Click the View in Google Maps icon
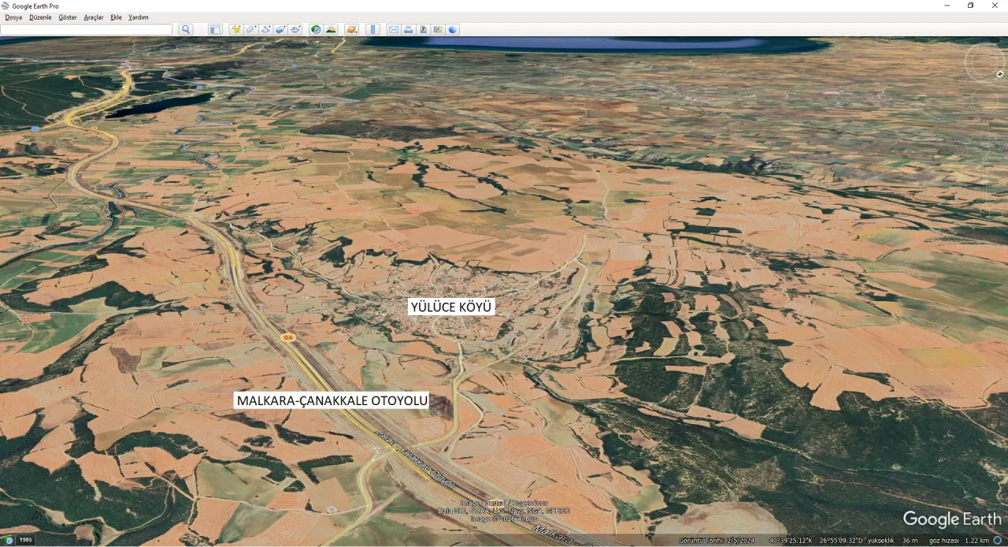 click(x=438, y=30)
